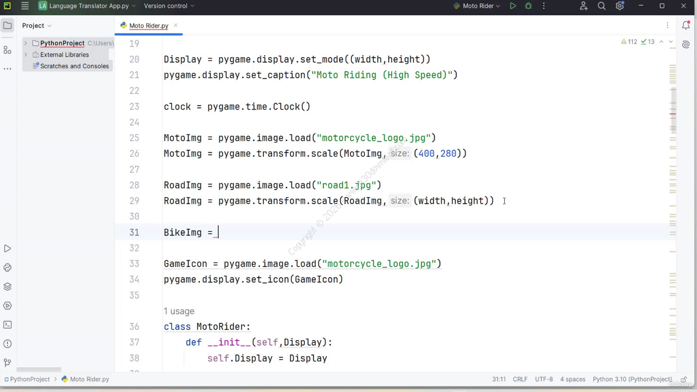Open the Git tool window

(x=8, y=363)
